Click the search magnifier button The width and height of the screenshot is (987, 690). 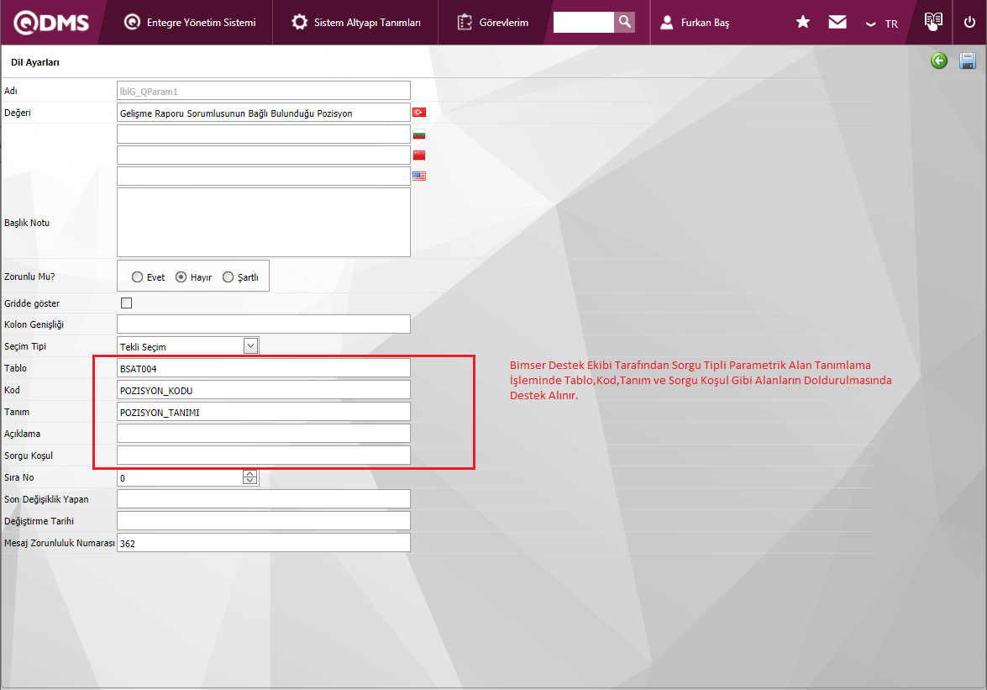tap(624, 22)
